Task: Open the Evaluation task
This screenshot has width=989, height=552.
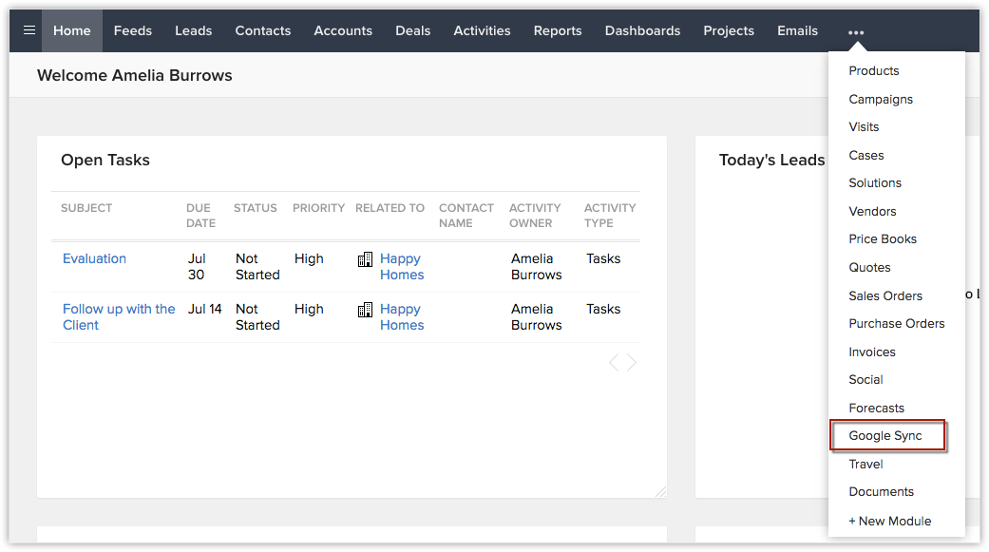Action: pos(94,258)
